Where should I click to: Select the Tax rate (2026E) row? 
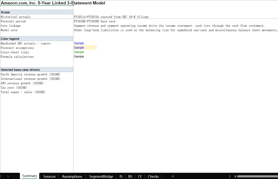coord(37,88)
